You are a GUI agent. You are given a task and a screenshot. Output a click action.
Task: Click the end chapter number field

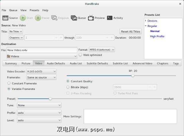pyautogui.click(x=90, y=38)
